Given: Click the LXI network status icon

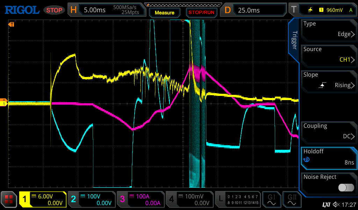Looking at the screenshot, I should [x=326, y=204].
